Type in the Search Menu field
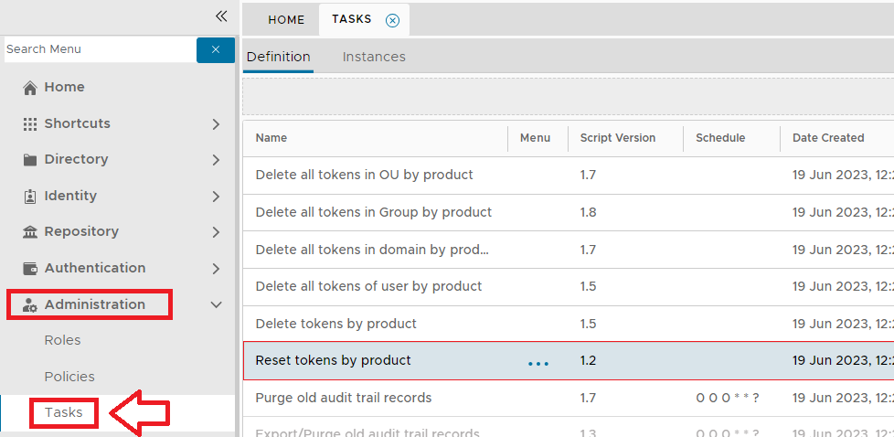The image size is (894, 437). tap(99, 49)
